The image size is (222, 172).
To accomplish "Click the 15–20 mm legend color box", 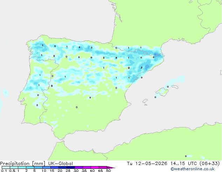I will (54, 167).
